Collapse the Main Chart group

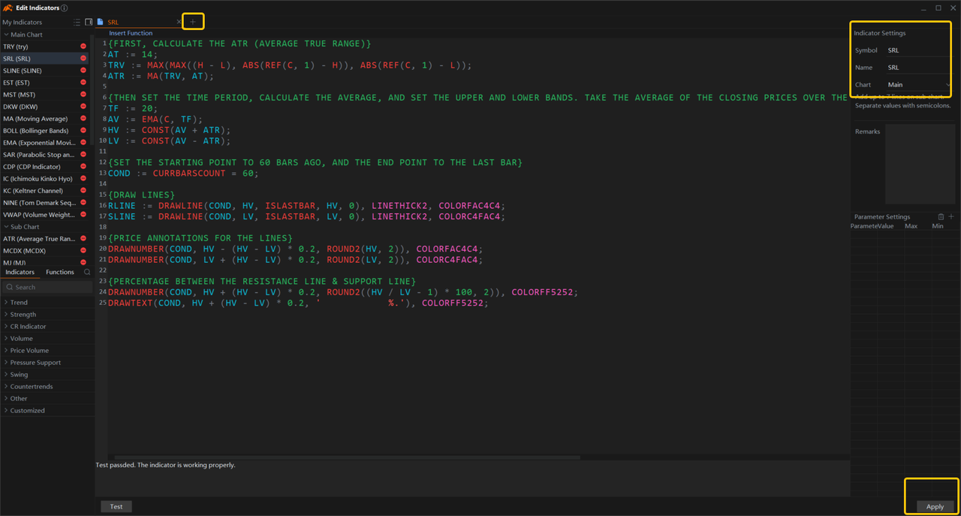[6, 35]
